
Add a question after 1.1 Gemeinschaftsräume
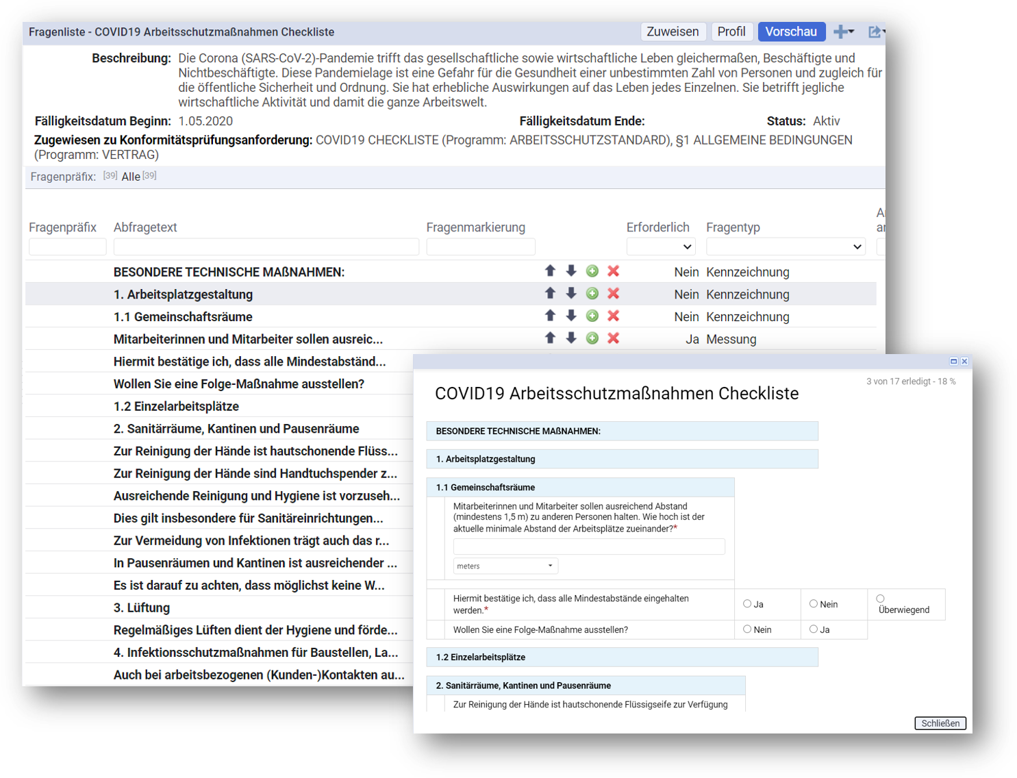point(592,316)
